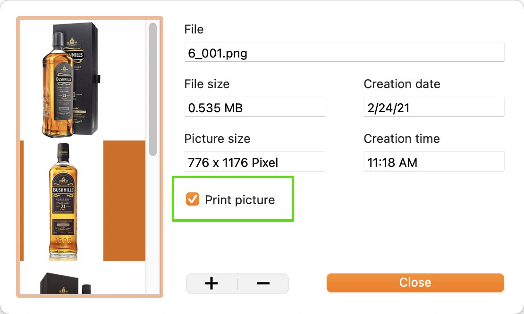Click the Creation date field 2/24/21
The width and height of the screenshot is (524, 314).
click(x=434, y=107)
